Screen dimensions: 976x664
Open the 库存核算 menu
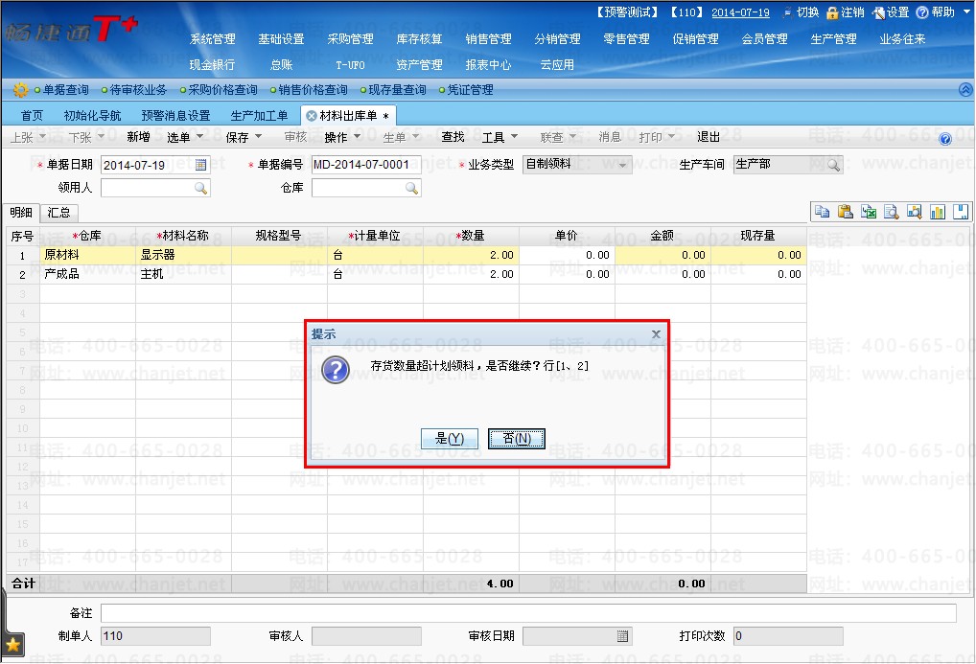click(x=420, y=39)
